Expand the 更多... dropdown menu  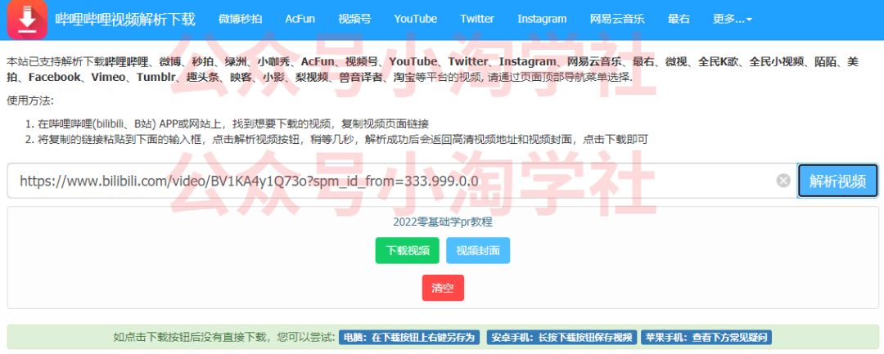pyautogui.click(x=733, y=19)
